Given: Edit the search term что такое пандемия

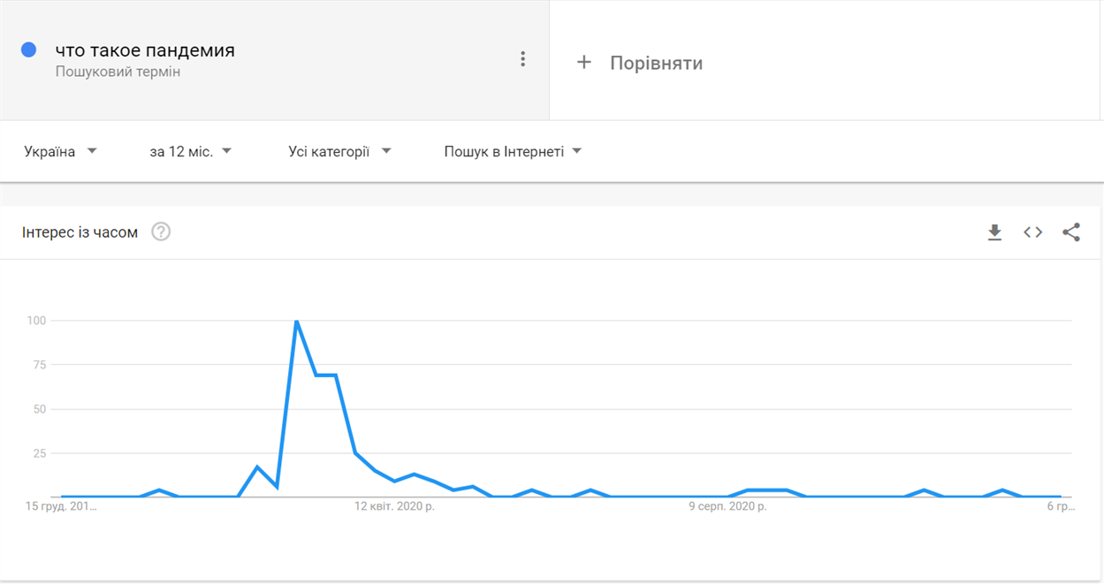Looking at the screenshot, I should click(145, 50).
